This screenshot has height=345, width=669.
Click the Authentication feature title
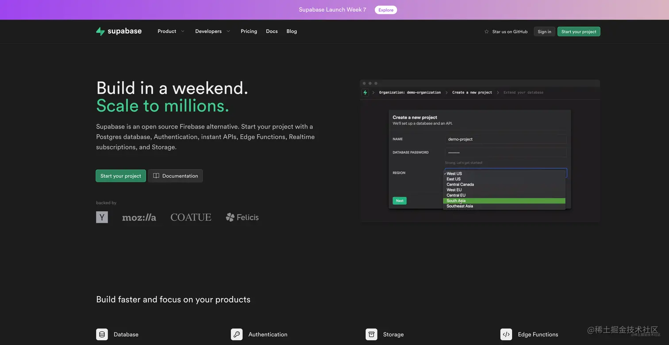tap(268, 334)
